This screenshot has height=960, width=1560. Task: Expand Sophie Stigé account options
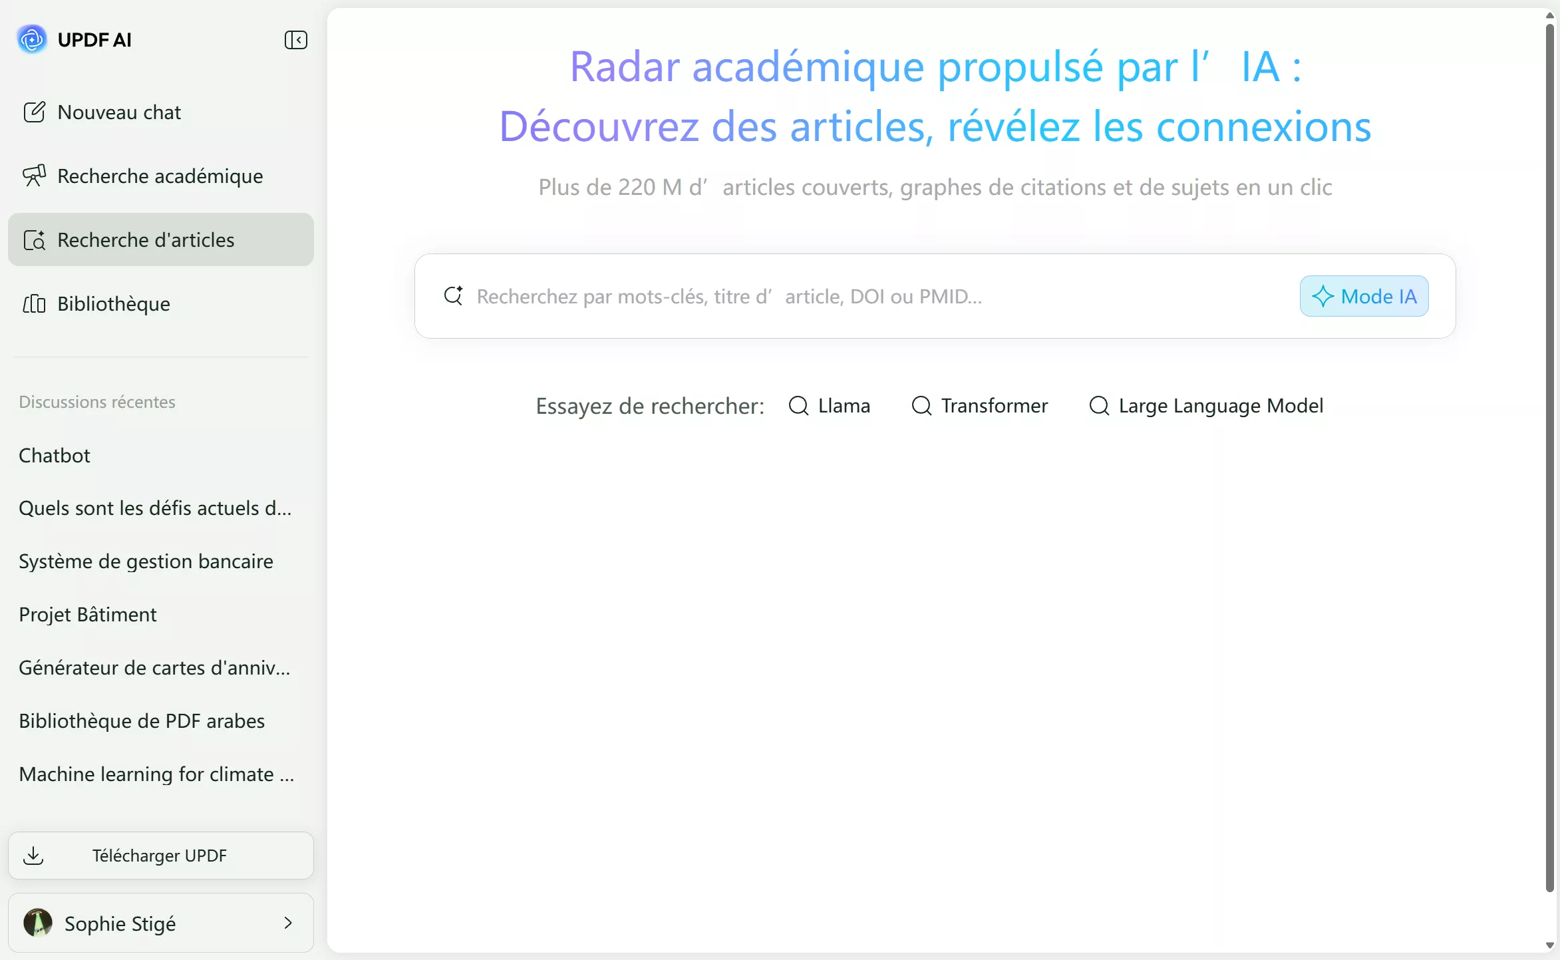point(287,923)
